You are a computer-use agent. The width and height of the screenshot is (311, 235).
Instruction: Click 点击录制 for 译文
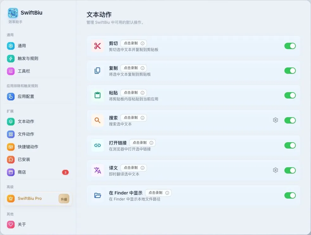pos(131,168)
